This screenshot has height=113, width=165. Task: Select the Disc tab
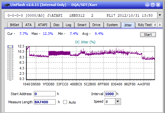click(x=57, y=25)
